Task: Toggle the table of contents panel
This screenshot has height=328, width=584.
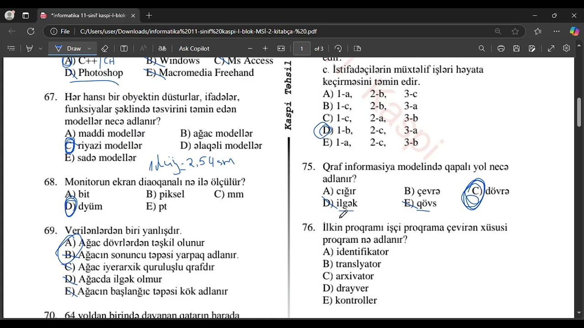Action: pos(11,48)
